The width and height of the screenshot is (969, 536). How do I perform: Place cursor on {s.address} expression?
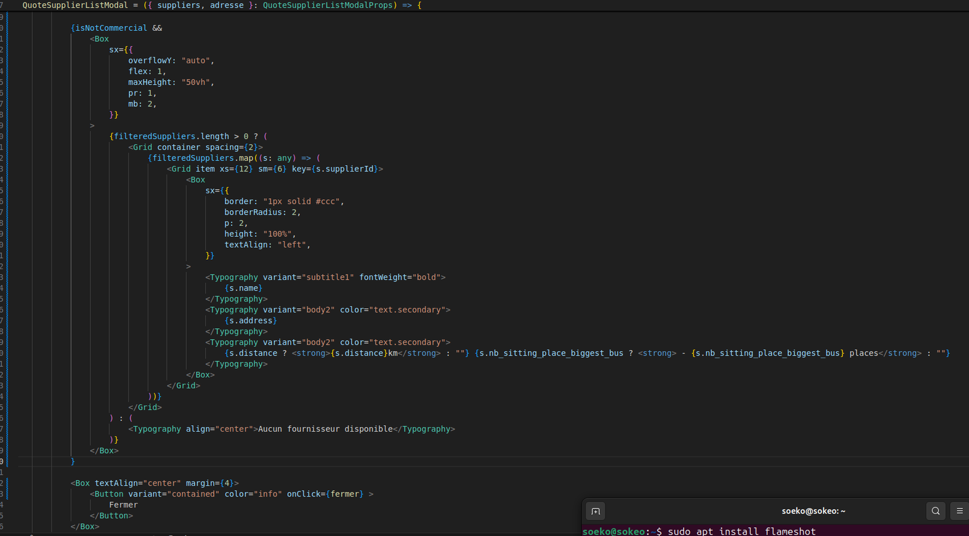point(250,321)
